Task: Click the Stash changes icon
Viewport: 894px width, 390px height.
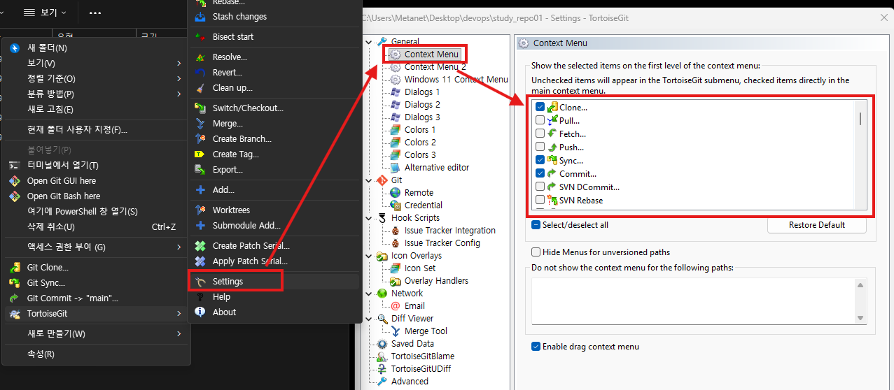Action: 200,16
